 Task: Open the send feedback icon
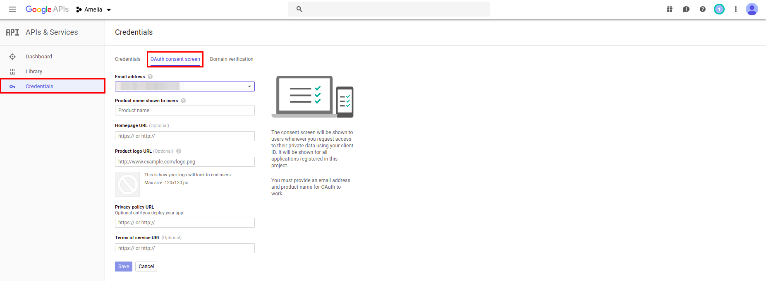coord(686,9)
